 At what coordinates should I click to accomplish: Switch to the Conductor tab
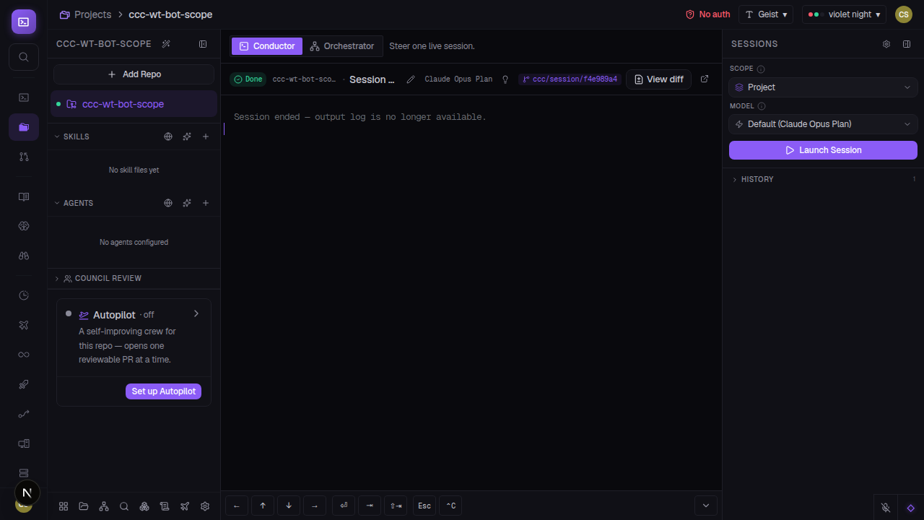(267, 46)
